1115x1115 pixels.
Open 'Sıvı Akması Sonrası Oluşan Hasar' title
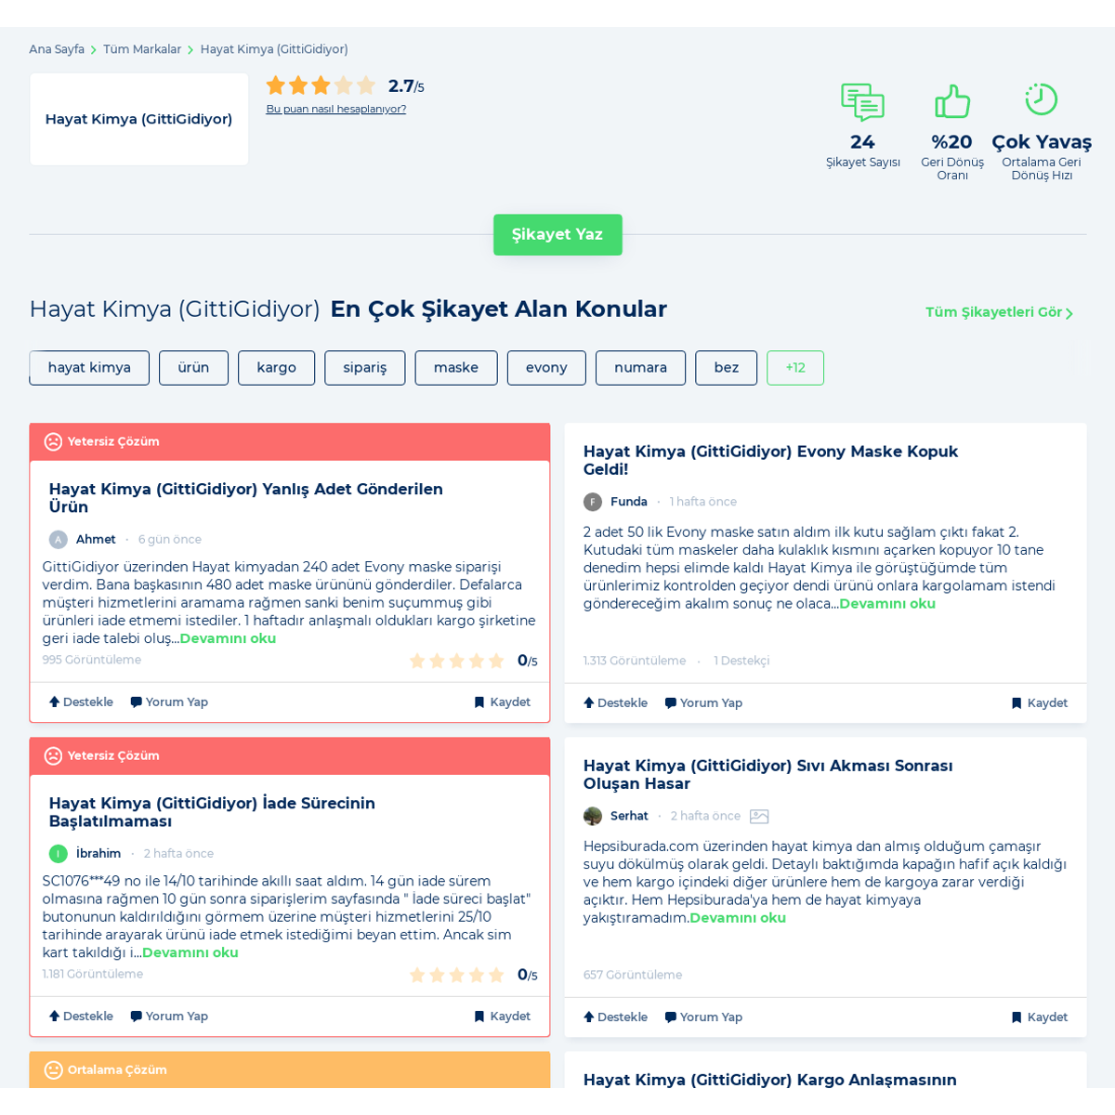767,775
